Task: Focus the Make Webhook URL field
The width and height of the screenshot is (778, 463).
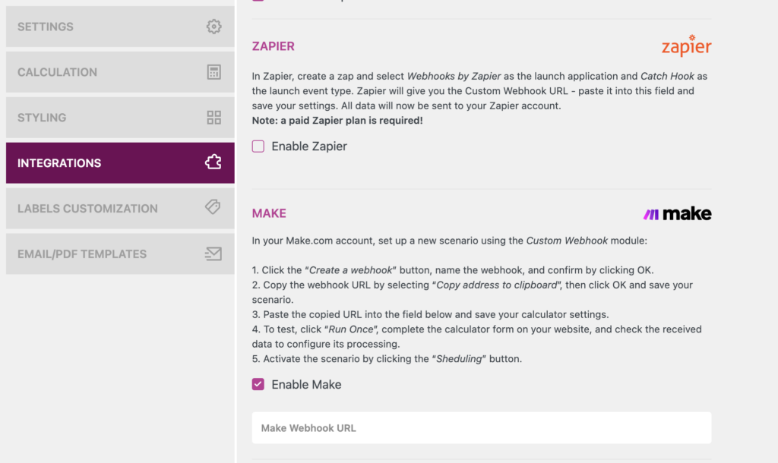Action: 482,428
